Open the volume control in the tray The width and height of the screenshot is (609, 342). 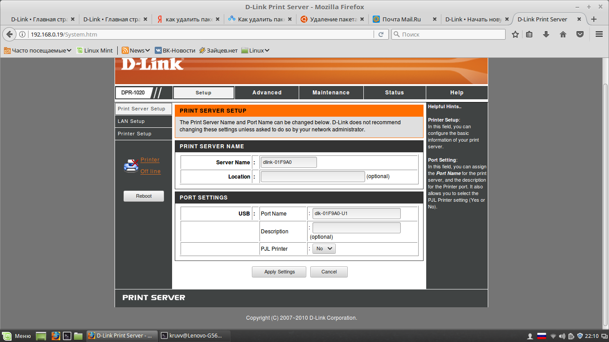tap(562, 336)
